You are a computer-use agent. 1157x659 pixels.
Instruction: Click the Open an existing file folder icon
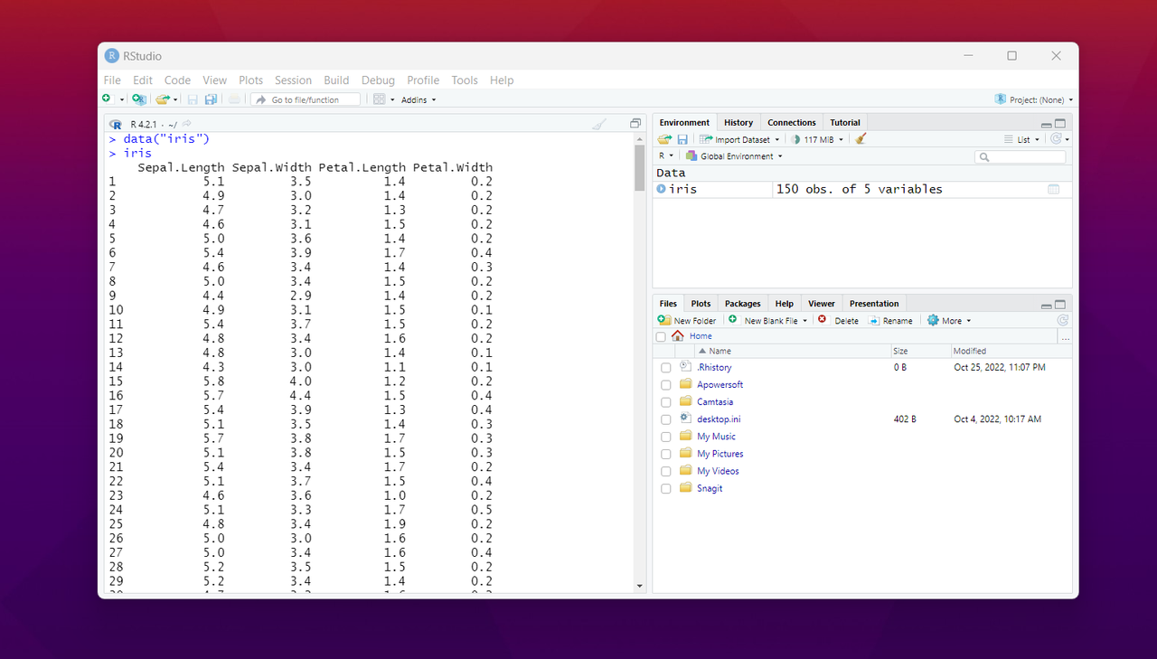pyautogui.click(x=162, y=99)
